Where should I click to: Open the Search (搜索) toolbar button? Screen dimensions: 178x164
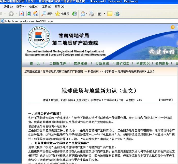tap(47, 14)
